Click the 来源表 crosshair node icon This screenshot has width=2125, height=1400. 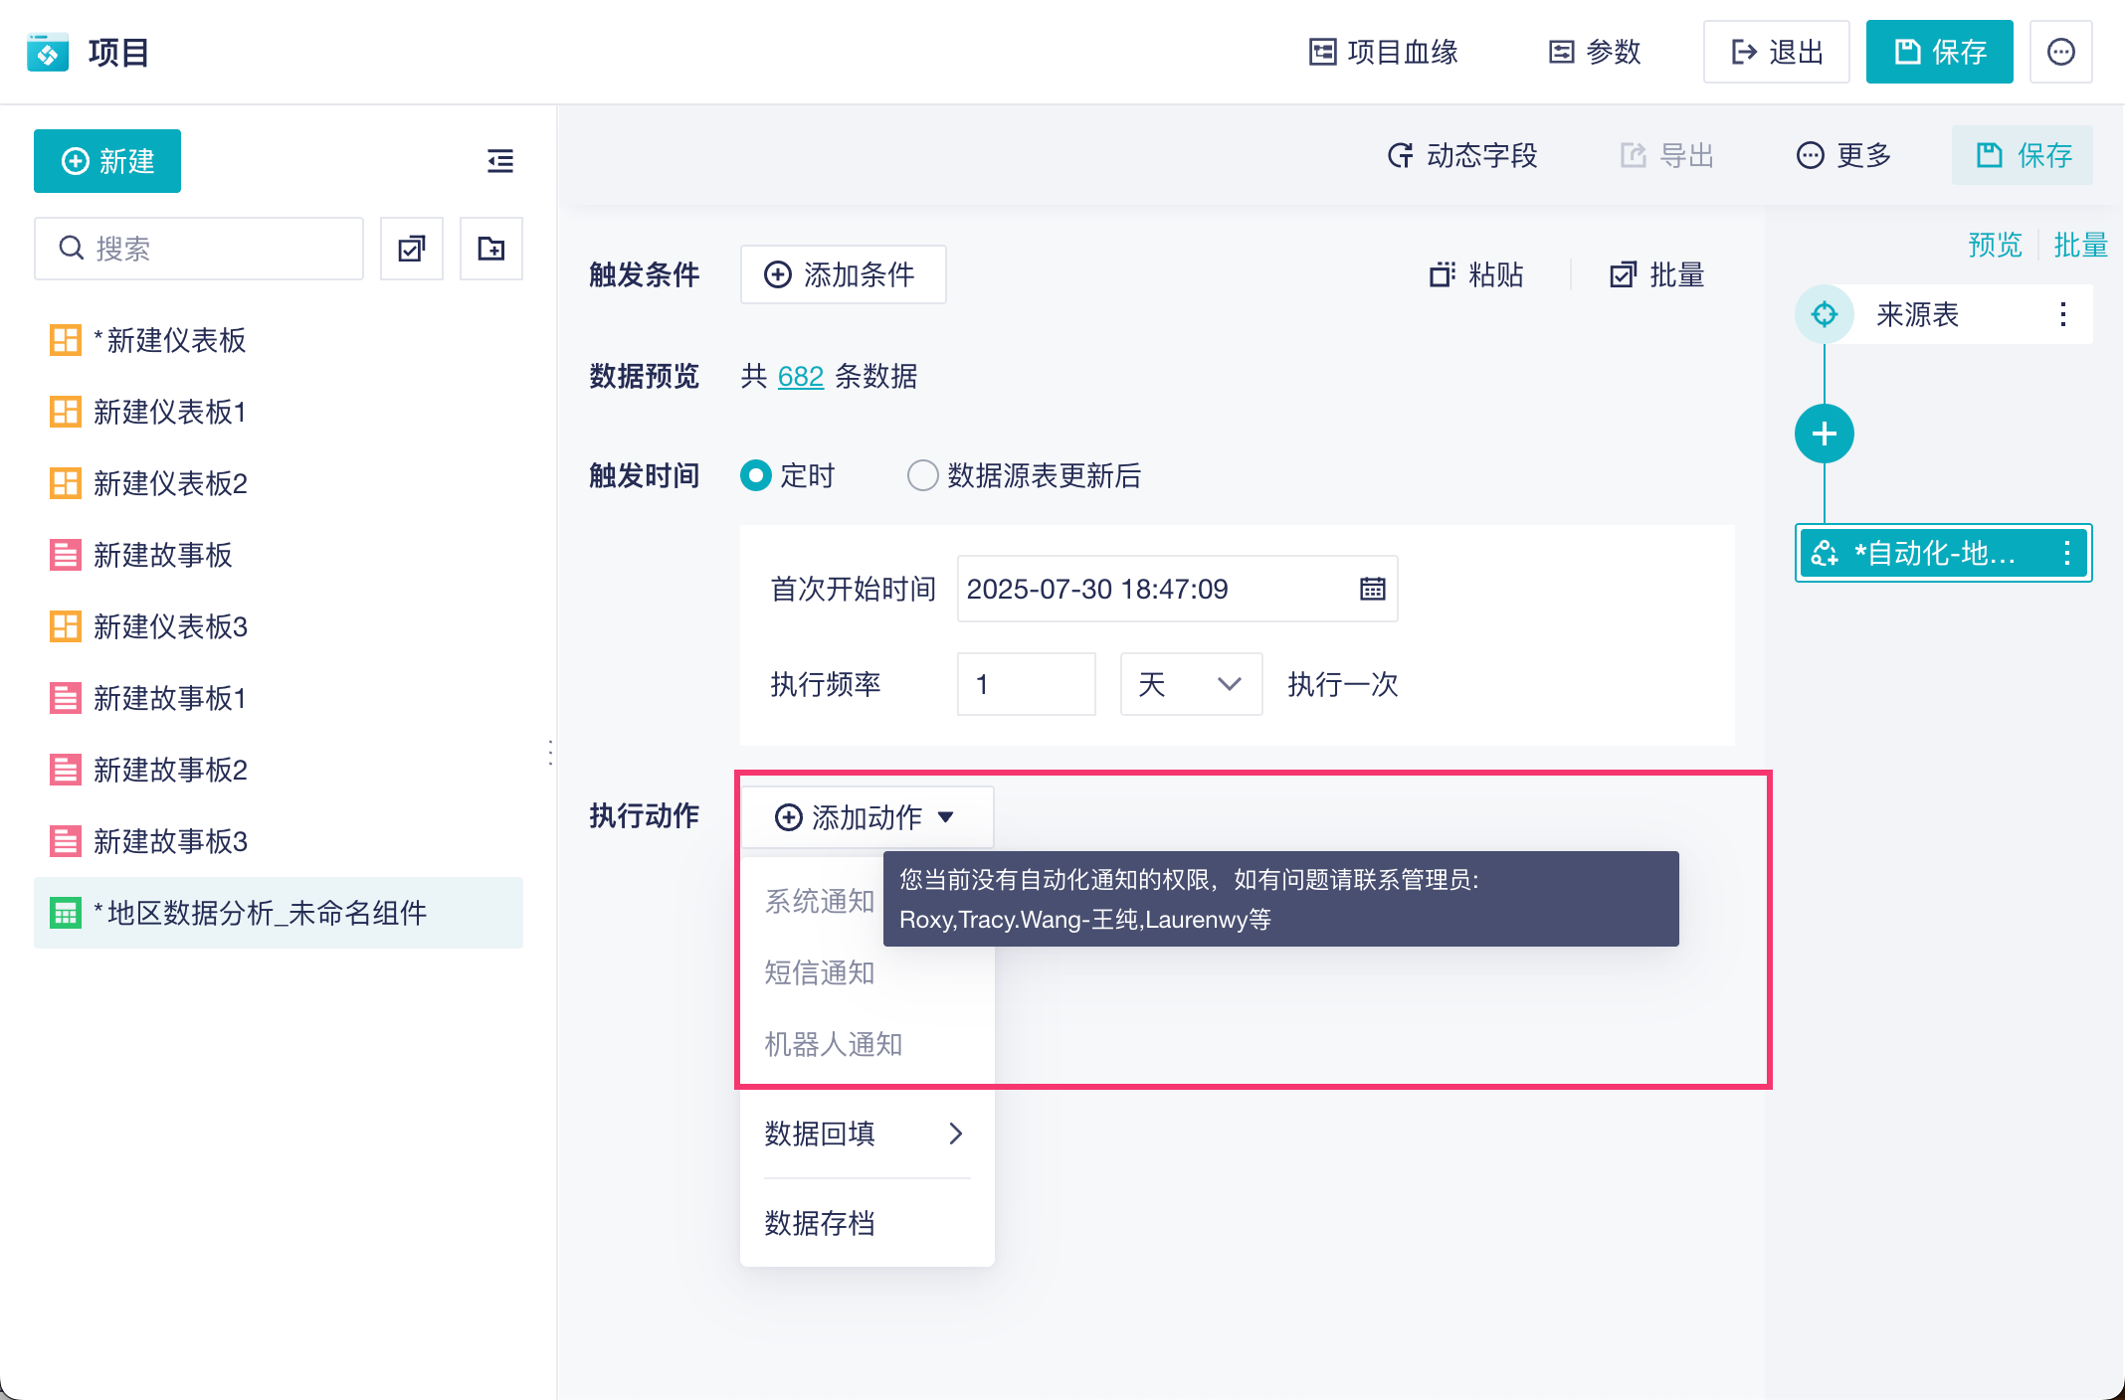pos(1824,314)
